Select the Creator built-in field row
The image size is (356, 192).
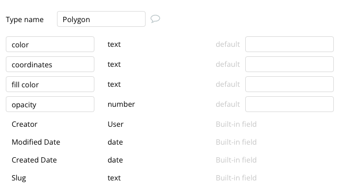(134, 124)
